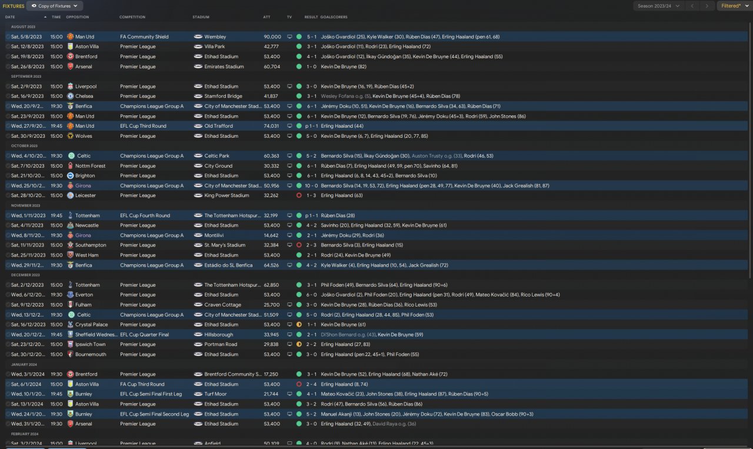Viewport: 753px width, 449px height.
Task: Open the Season 2023/24 selector
Action: click(659, 6)
